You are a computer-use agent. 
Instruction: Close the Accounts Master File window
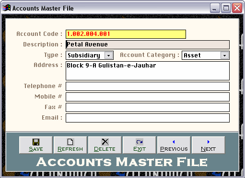pos(237,8)
